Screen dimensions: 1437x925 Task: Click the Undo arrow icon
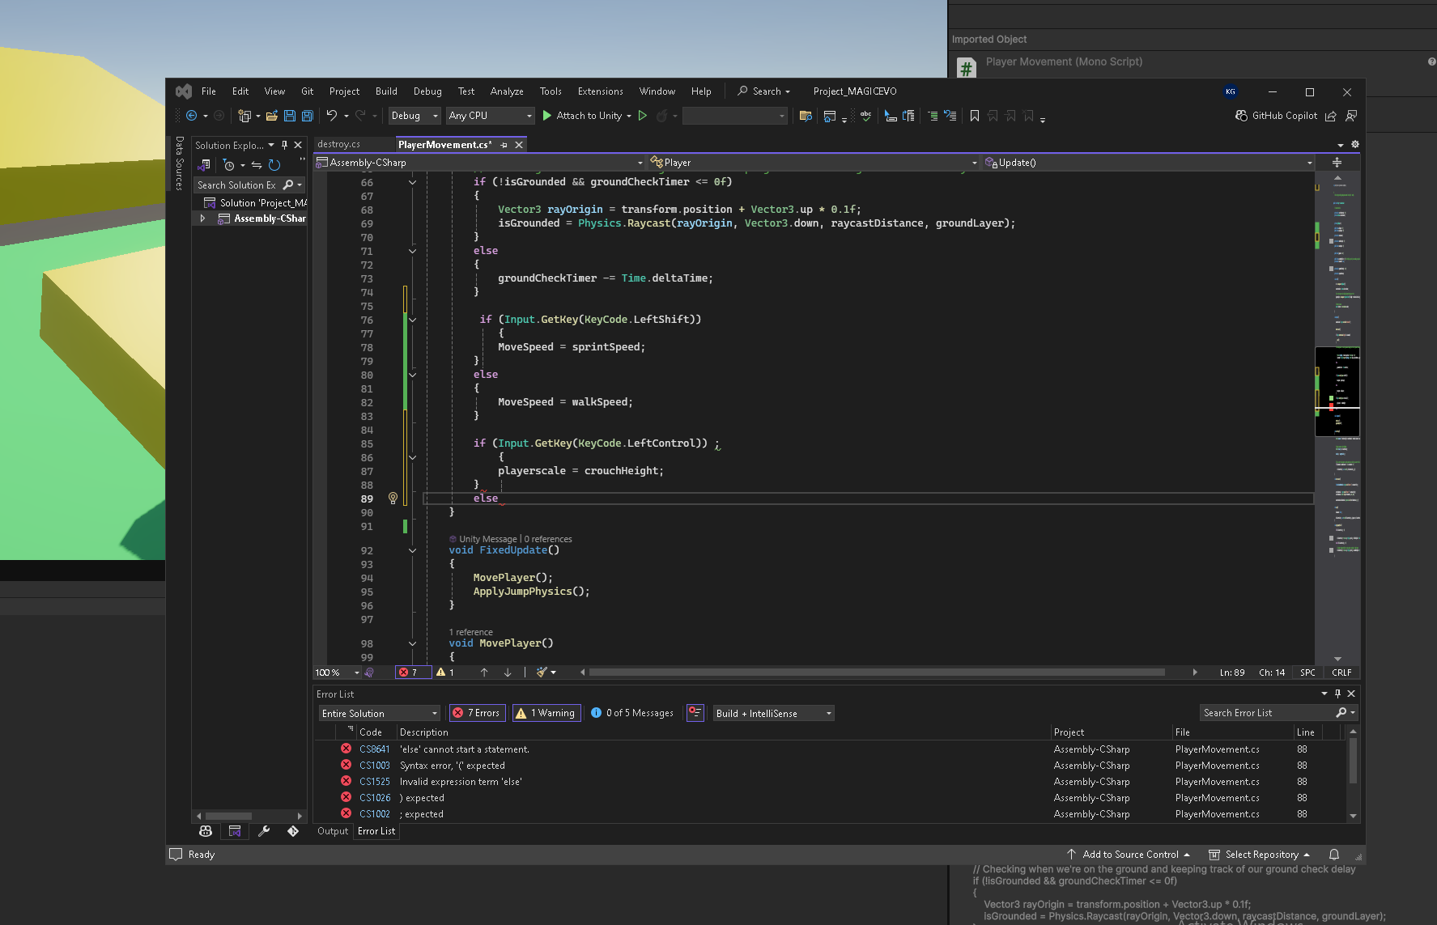tap(331, 116)
